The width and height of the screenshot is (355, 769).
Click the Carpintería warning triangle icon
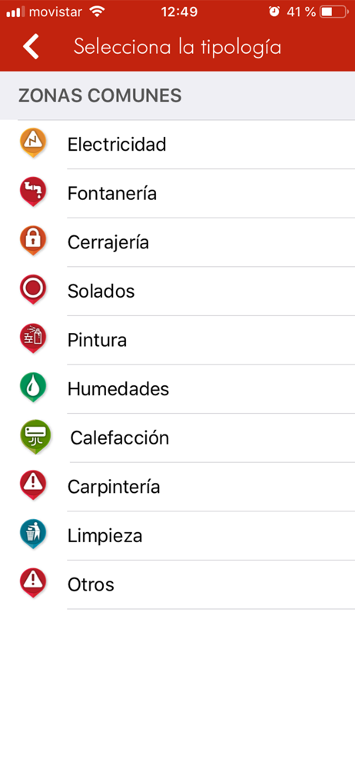33,485
